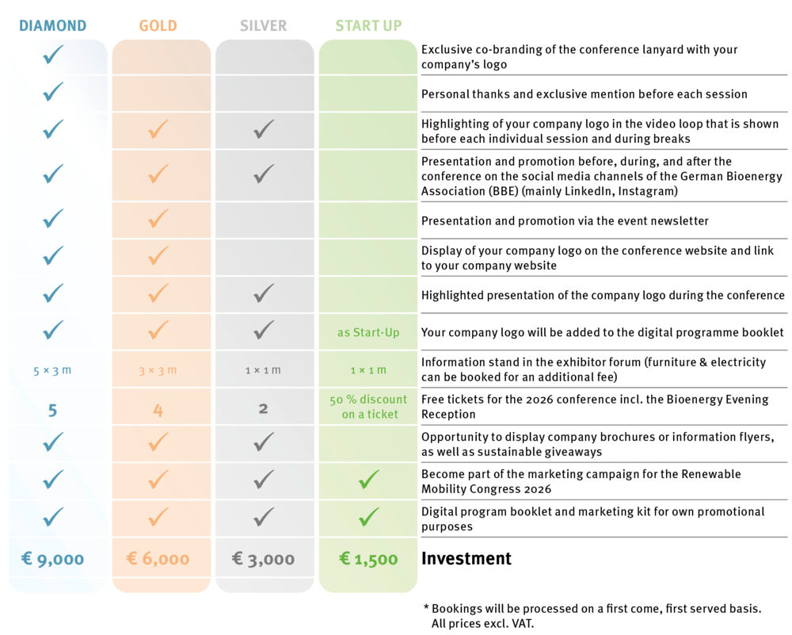Viewport: 792px width, 635px height.
Task: Select Start Up green checkmark for marketing kit
Action: tap(368, 518)
